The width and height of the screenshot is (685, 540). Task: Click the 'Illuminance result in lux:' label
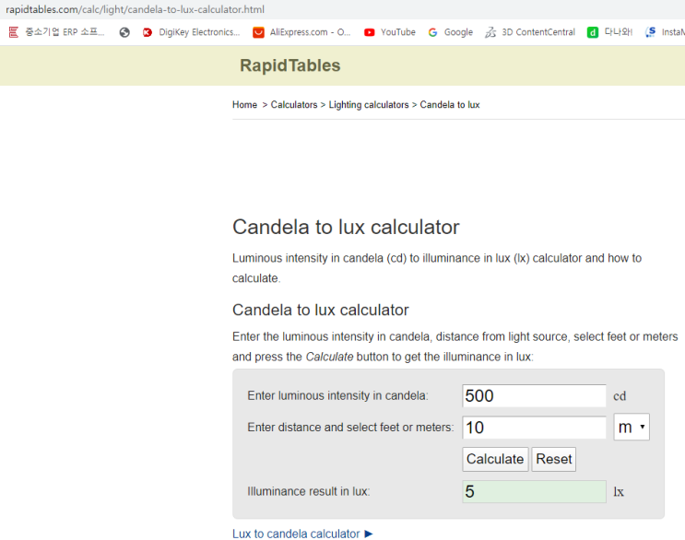309,491
